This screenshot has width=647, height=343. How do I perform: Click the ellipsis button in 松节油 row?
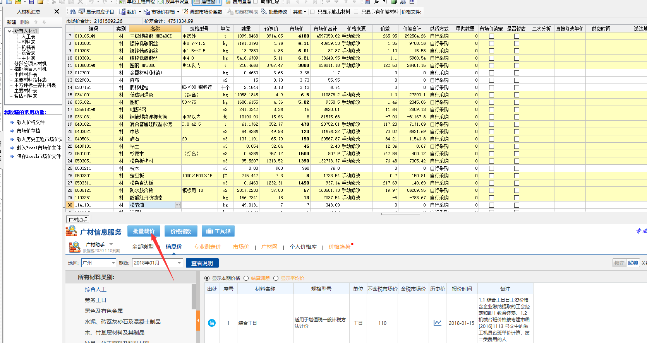coord(178,205)
